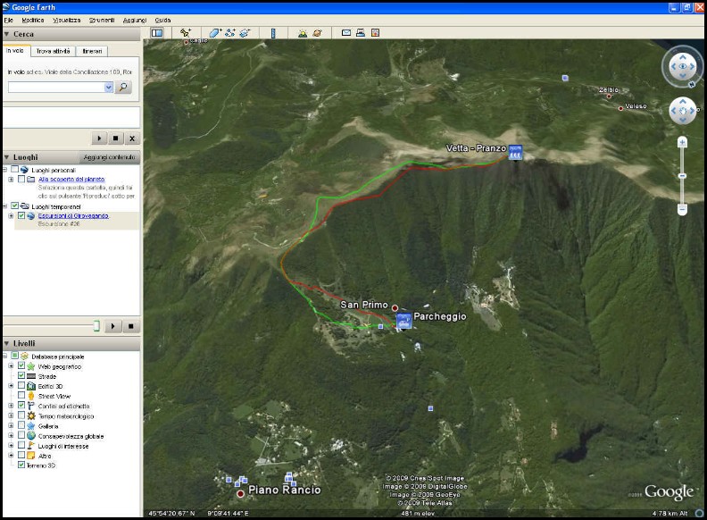Open the Visualizza menu
This screenshot has width=707, height=520.
pos(67,20)
